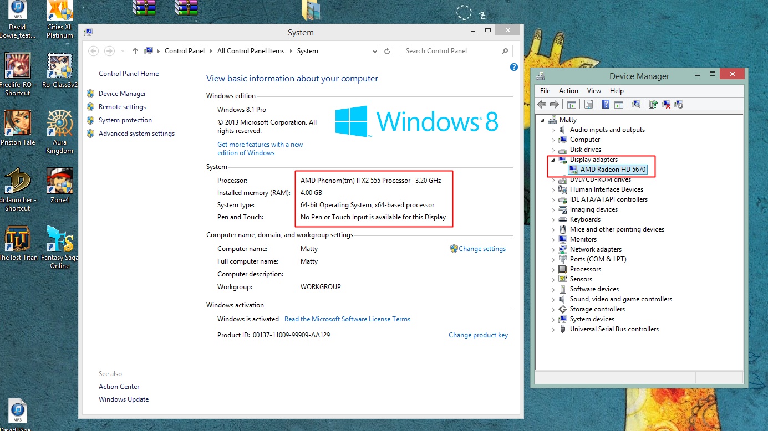Click the Change product key link
This screenshot has width=768, height=431.
(x=479, y=335)
